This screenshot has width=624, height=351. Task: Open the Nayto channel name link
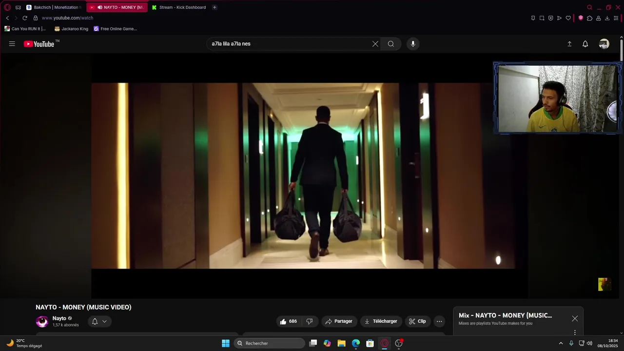59,318
